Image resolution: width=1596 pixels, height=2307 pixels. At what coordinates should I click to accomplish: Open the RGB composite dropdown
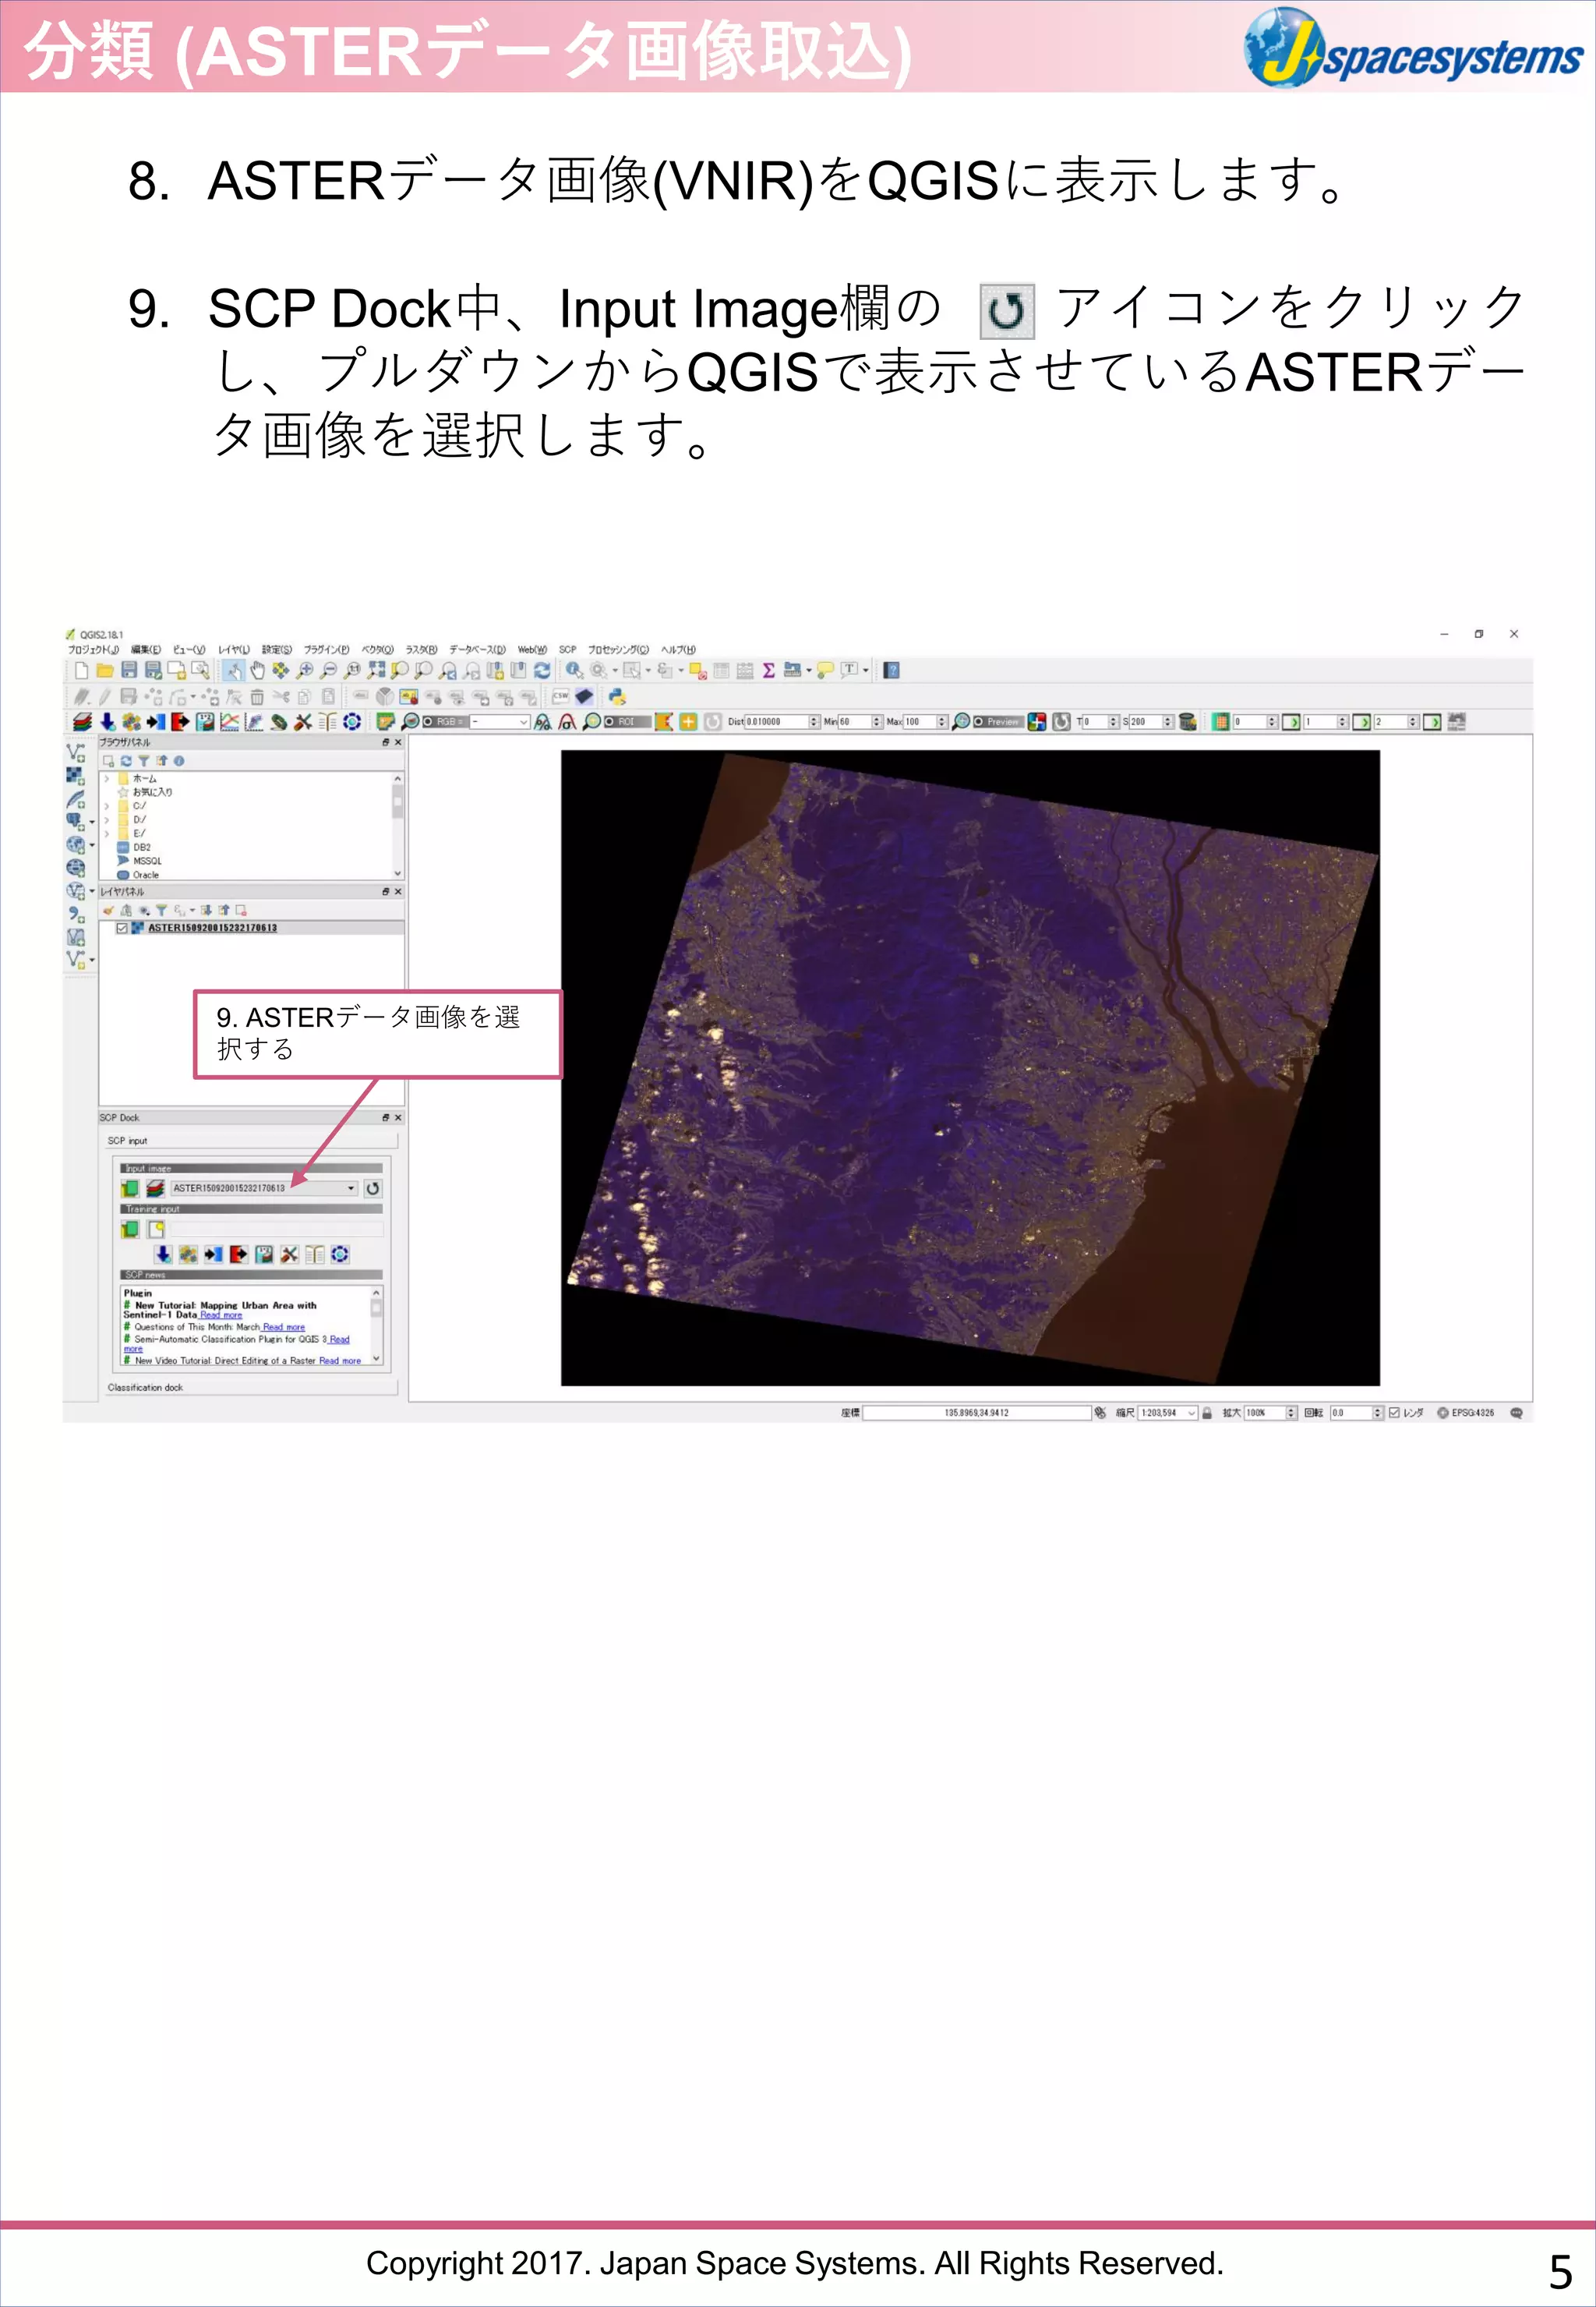pyautogui.click(x=500, y=721)
